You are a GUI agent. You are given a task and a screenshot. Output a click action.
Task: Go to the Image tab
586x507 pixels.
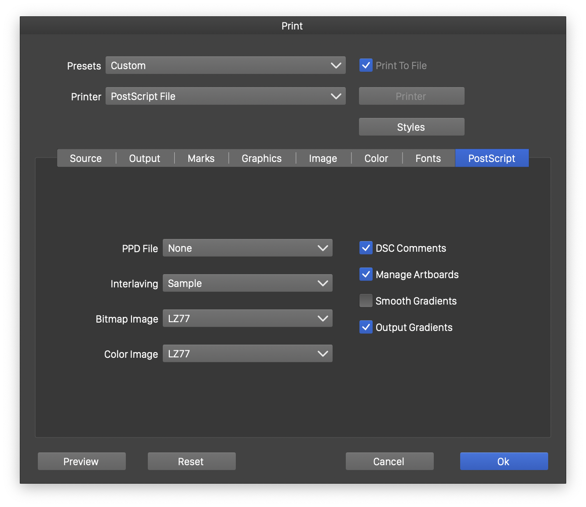click(x=323, y=158)
